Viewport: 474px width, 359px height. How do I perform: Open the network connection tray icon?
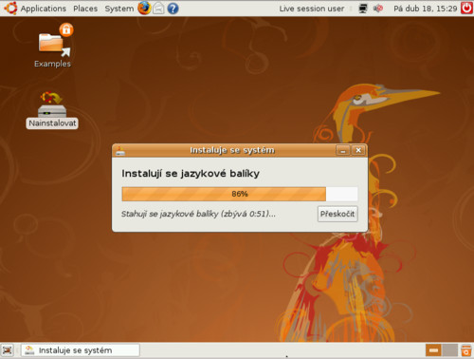pyautogui.click(x=363, y=9)
